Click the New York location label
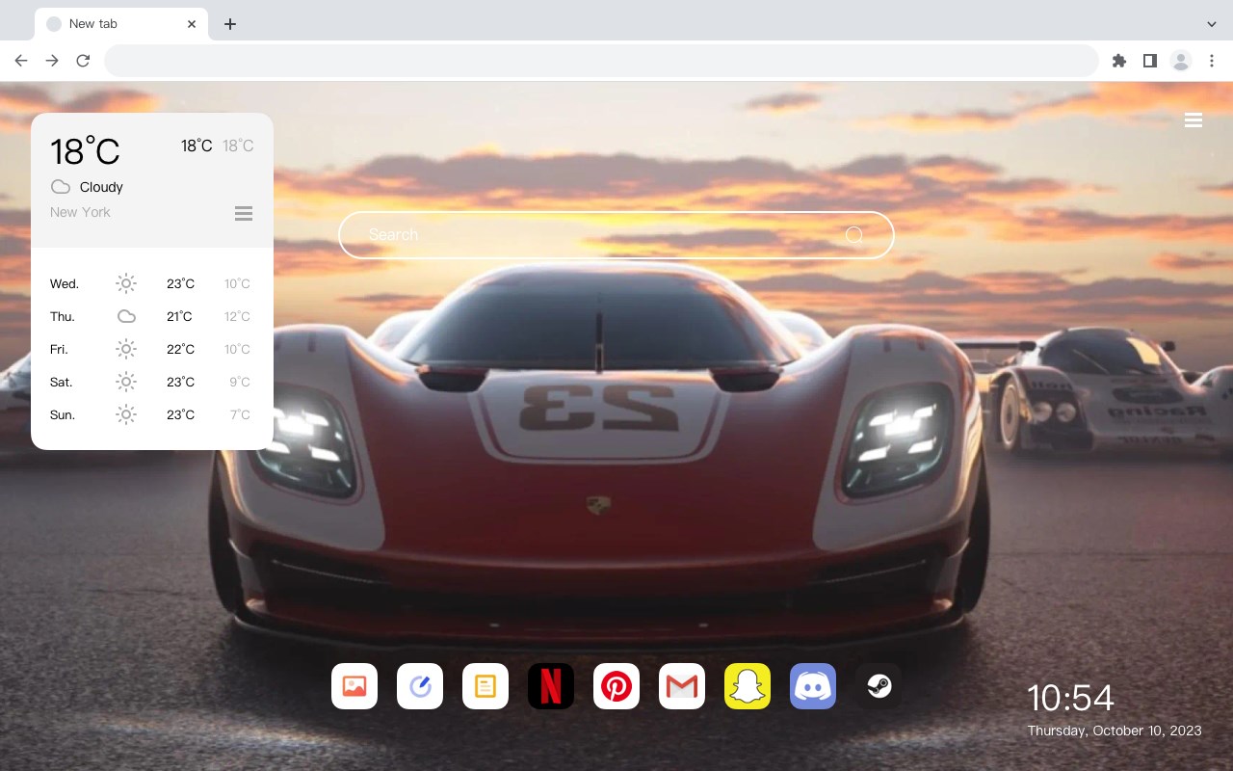Viewport: 1233px width, 771px height. [80, 212]
